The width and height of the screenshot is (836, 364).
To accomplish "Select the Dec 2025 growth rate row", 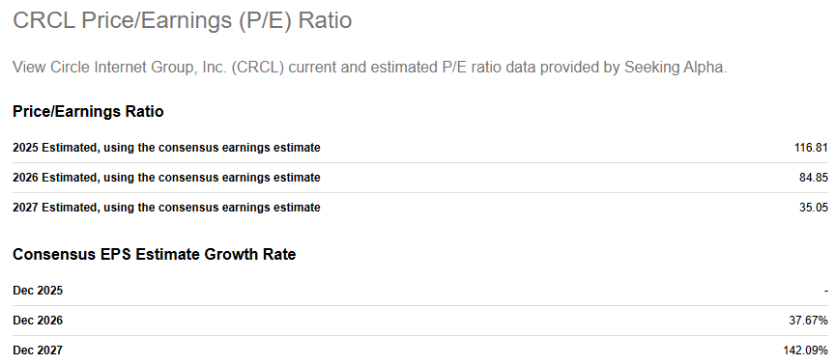I will (420, 291).
